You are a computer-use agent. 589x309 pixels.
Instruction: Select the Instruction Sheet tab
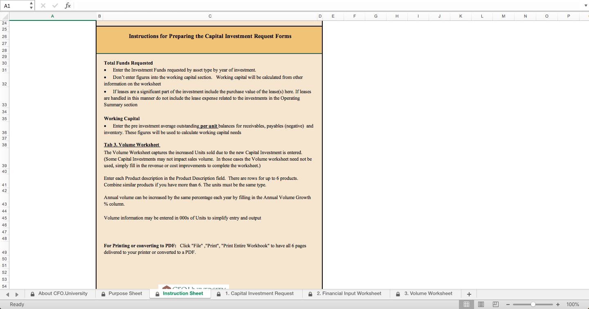pyautogui.click(x=180, y=293)
